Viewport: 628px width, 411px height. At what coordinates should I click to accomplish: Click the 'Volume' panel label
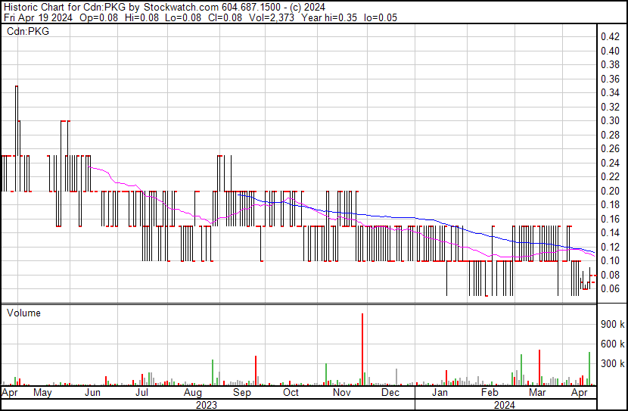pyautogui.click(x=23, y=313)
